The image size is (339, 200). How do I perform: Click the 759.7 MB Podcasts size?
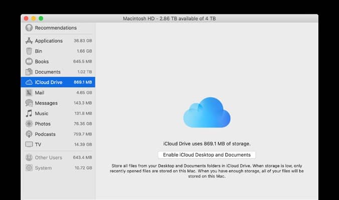pyautogui.click(x=83, y=134)
